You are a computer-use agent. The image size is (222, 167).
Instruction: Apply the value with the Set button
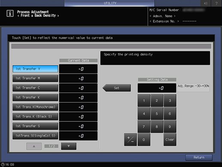coord(117,88)
